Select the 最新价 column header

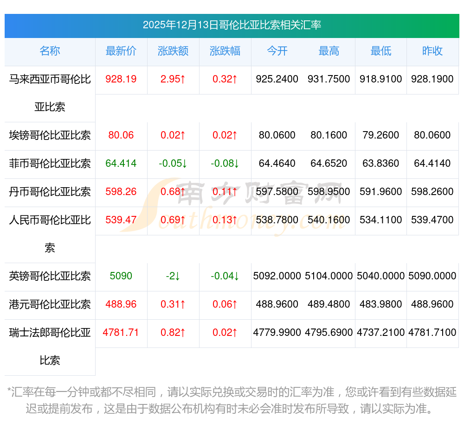point(121,51)
